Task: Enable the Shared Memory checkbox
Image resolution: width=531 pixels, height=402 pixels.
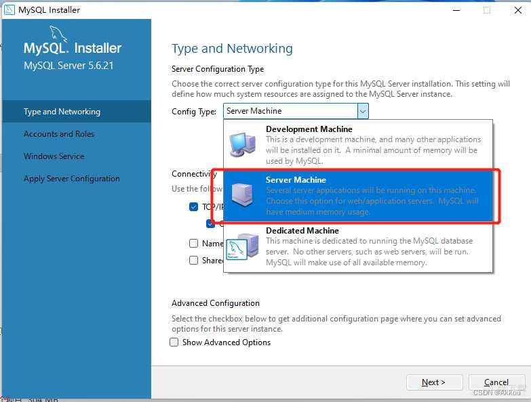Action: (x=193, y=260)
